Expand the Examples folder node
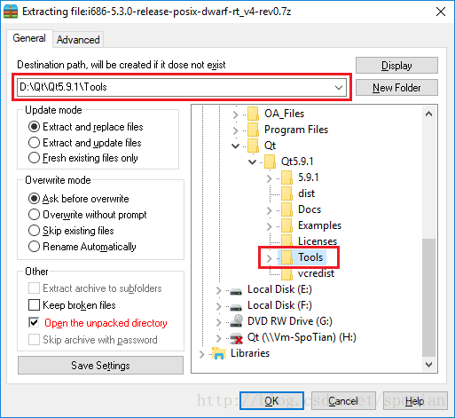 coord(269,226)
